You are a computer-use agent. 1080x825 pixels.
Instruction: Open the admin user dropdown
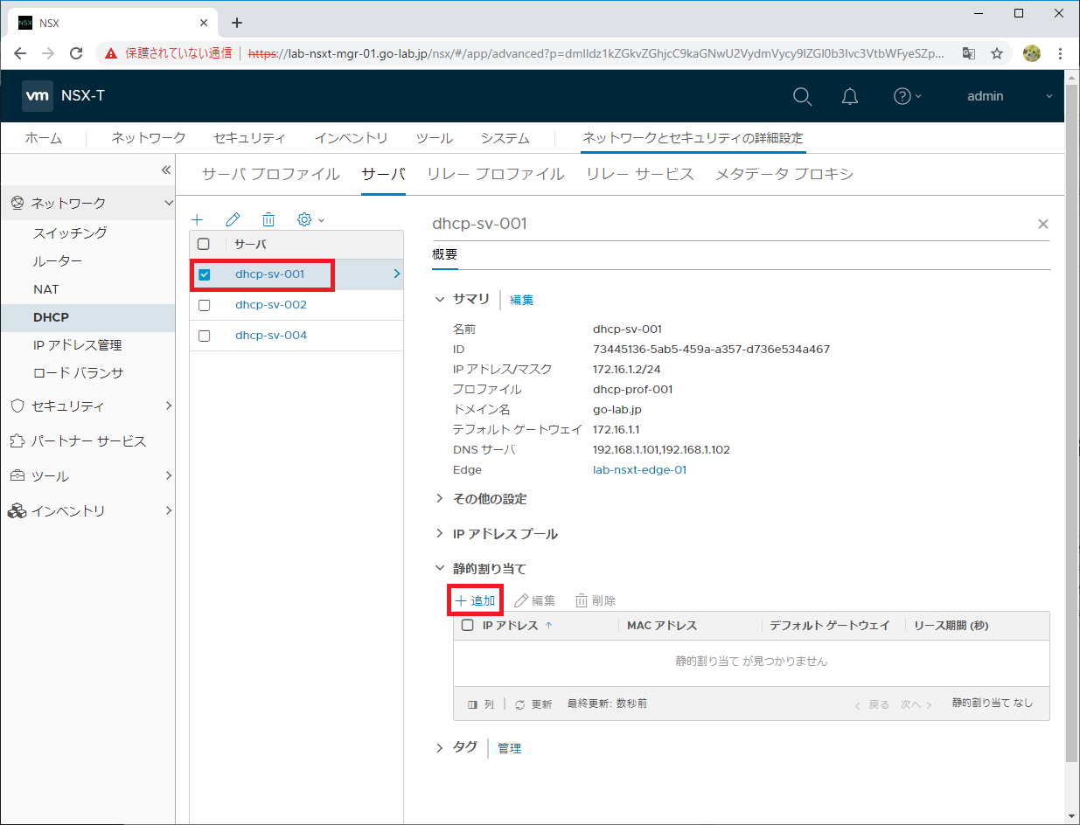tap(1010, 96)
